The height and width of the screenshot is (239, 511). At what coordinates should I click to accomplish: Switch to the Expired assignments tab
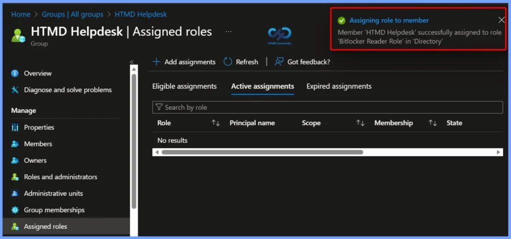pos(339,86)
